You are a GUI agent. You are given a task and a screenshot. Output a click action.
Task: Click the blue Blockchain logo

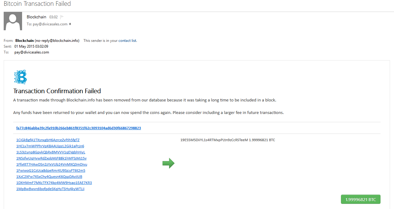(21, 77)
